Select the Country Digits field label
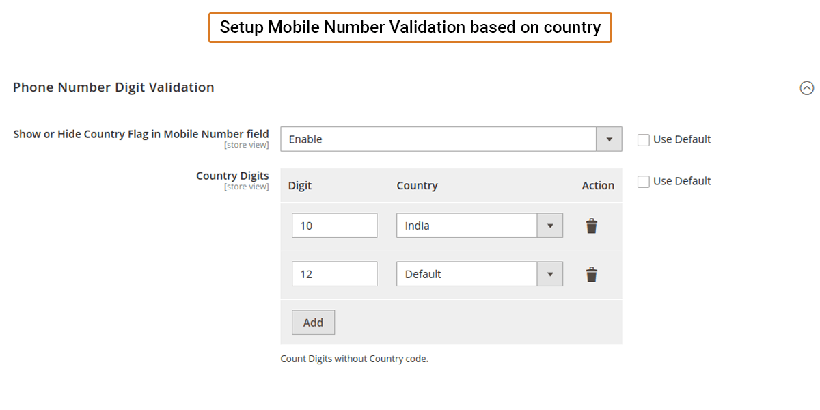The width and height of the screenshot is (820, 410). [x=232, y=176]
